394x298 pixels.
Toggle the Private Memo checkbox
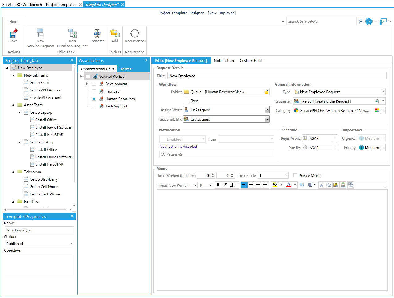click(295, 175)
